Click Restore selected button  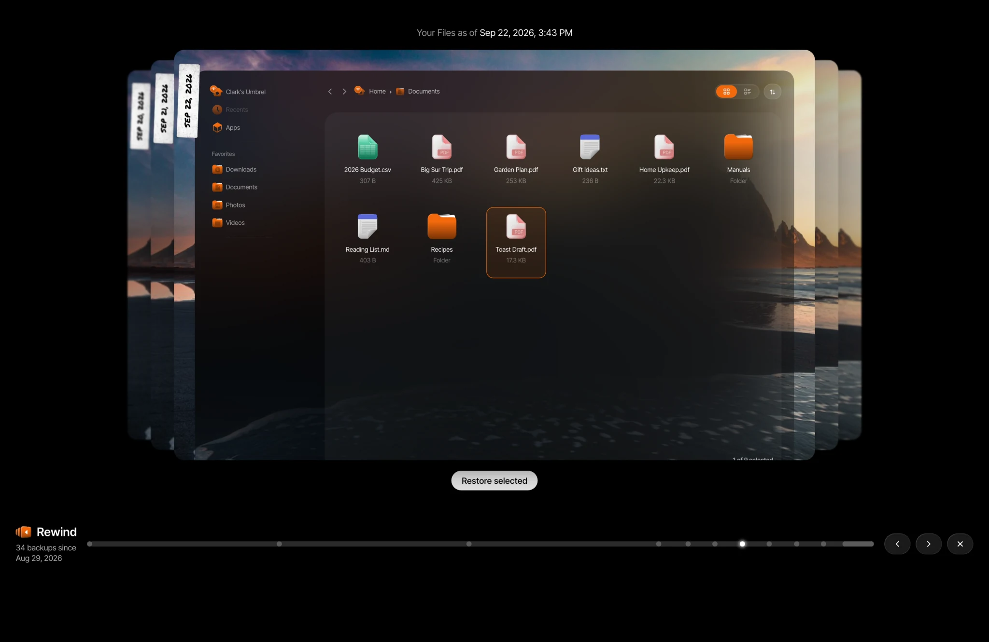494,480
